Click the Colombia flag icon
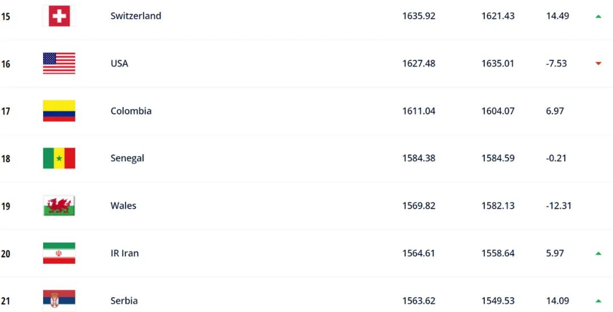Screen dimensions: 613x312 [59, 111]
